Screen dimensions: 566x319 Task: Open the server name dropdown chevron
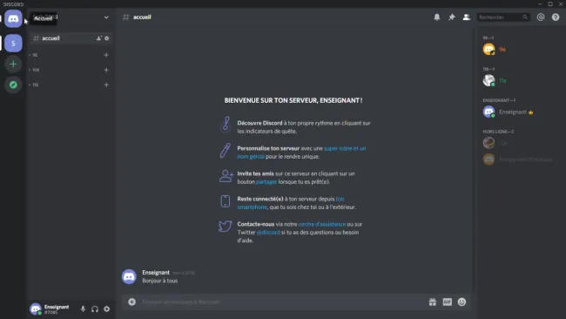click(106, 17)
